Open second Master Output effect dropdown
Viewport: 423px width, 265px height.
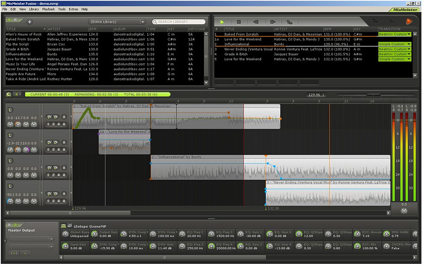click(31, 246)
